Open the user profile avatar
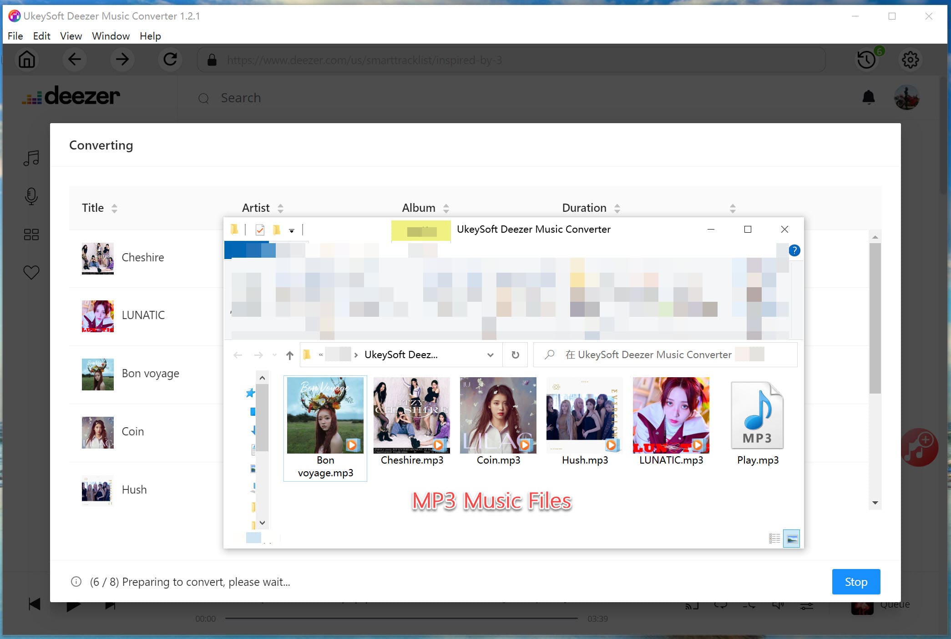 click(906, 97)
